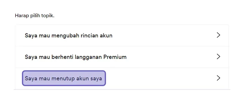
Task: Click empty area in 'mengubah rincian akun' row
Action: pos(165,35)
